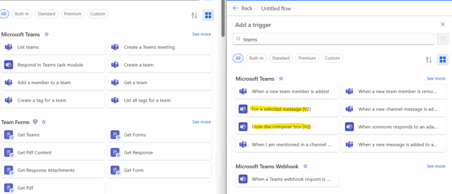The image size is (452, 194).
Task: Expand See more for Microsoft Teams Webhook
Action: [436, 166]
